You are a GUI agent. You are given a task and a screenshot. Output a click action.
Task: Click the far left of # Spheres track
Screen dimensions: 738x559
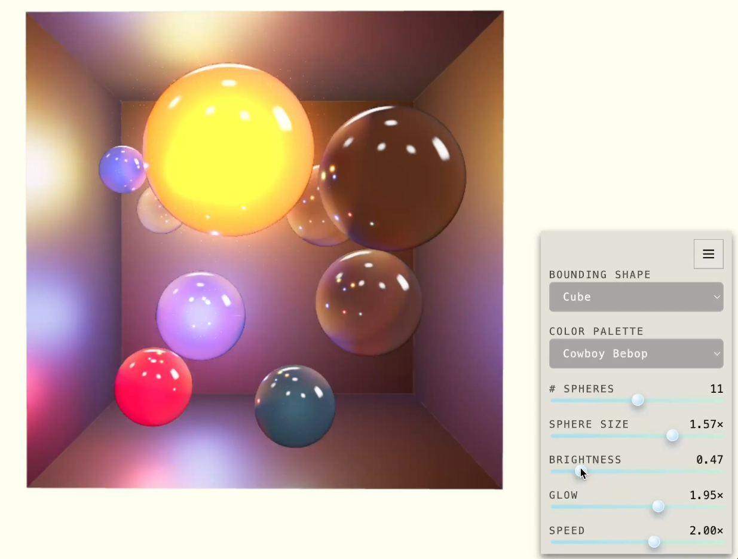click(553, 400)
